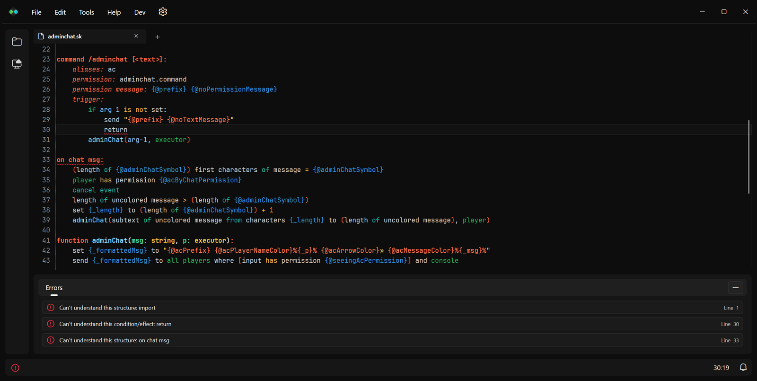The image size is (757, 381).
Task: Open the server monitor sidebar icon
Action: tap(17, 64)
